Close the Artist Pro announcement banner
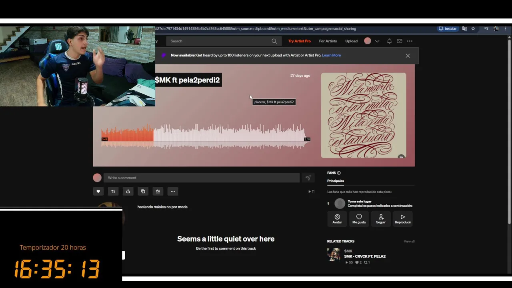512x288 pixels. pos(408,56)
